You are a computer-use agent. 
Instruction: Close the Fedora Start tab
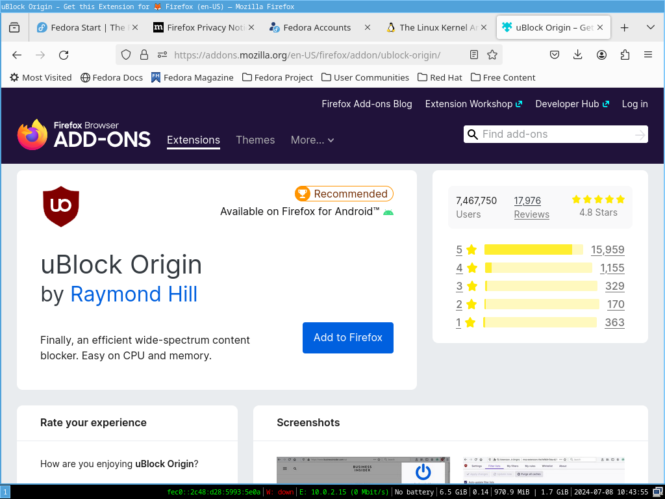(x=135, y=27)
